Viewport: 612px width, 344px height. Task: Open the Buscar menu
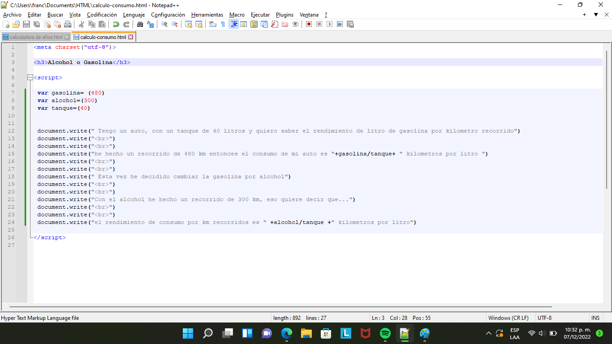(x=56, y=15)
